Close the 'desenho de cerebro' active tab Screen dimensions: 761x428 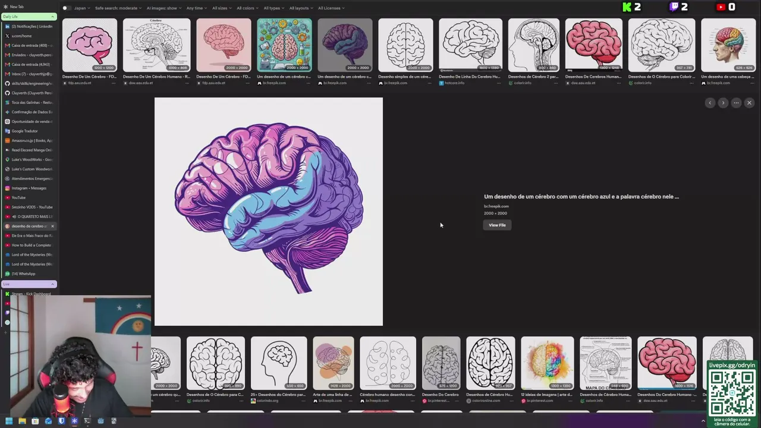[x=52, y=226]
